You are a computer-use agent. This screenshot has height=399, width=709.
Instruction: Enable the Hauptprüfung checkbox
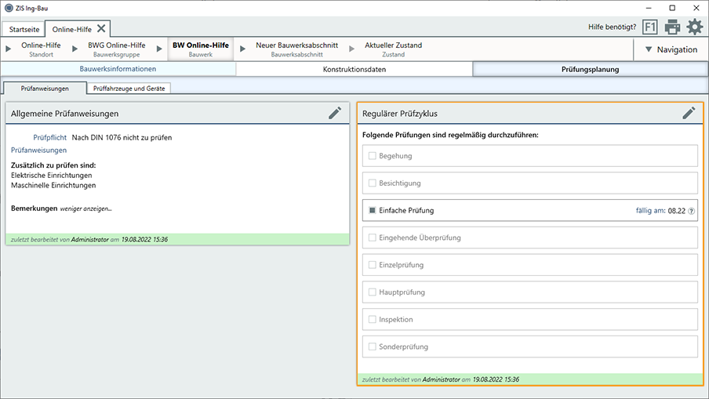tap(373, 292)
